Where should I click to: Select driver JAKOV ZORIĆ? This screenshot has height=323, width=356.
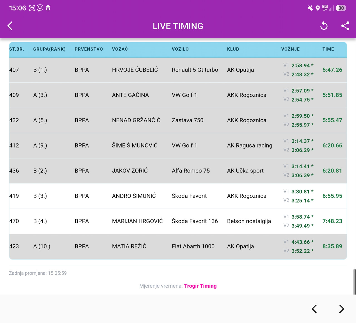coord(130,171)
